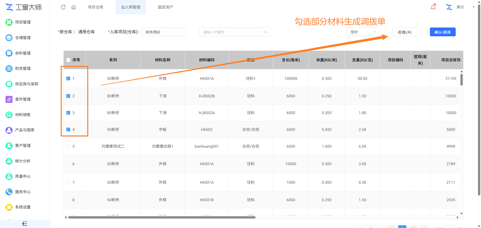Uncheck row 2 checkbox for HJ8502B
481x228 pixels.
(68, 96)
